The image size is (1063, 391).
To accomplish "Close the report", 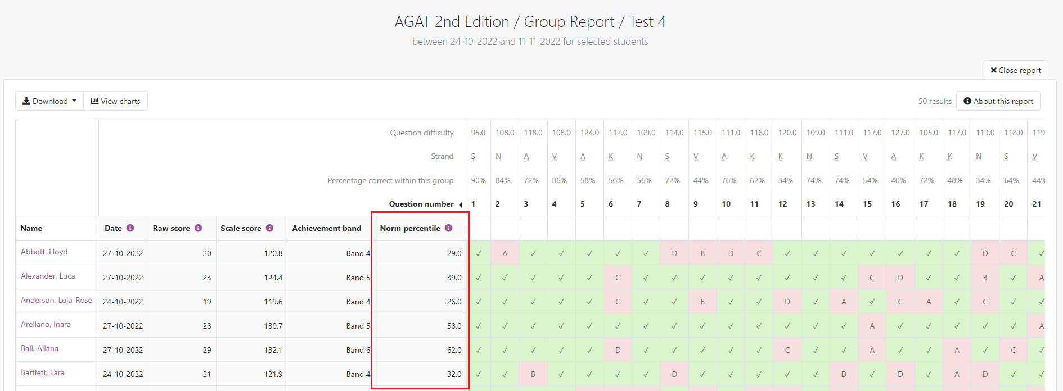I will click(1016, 70).
